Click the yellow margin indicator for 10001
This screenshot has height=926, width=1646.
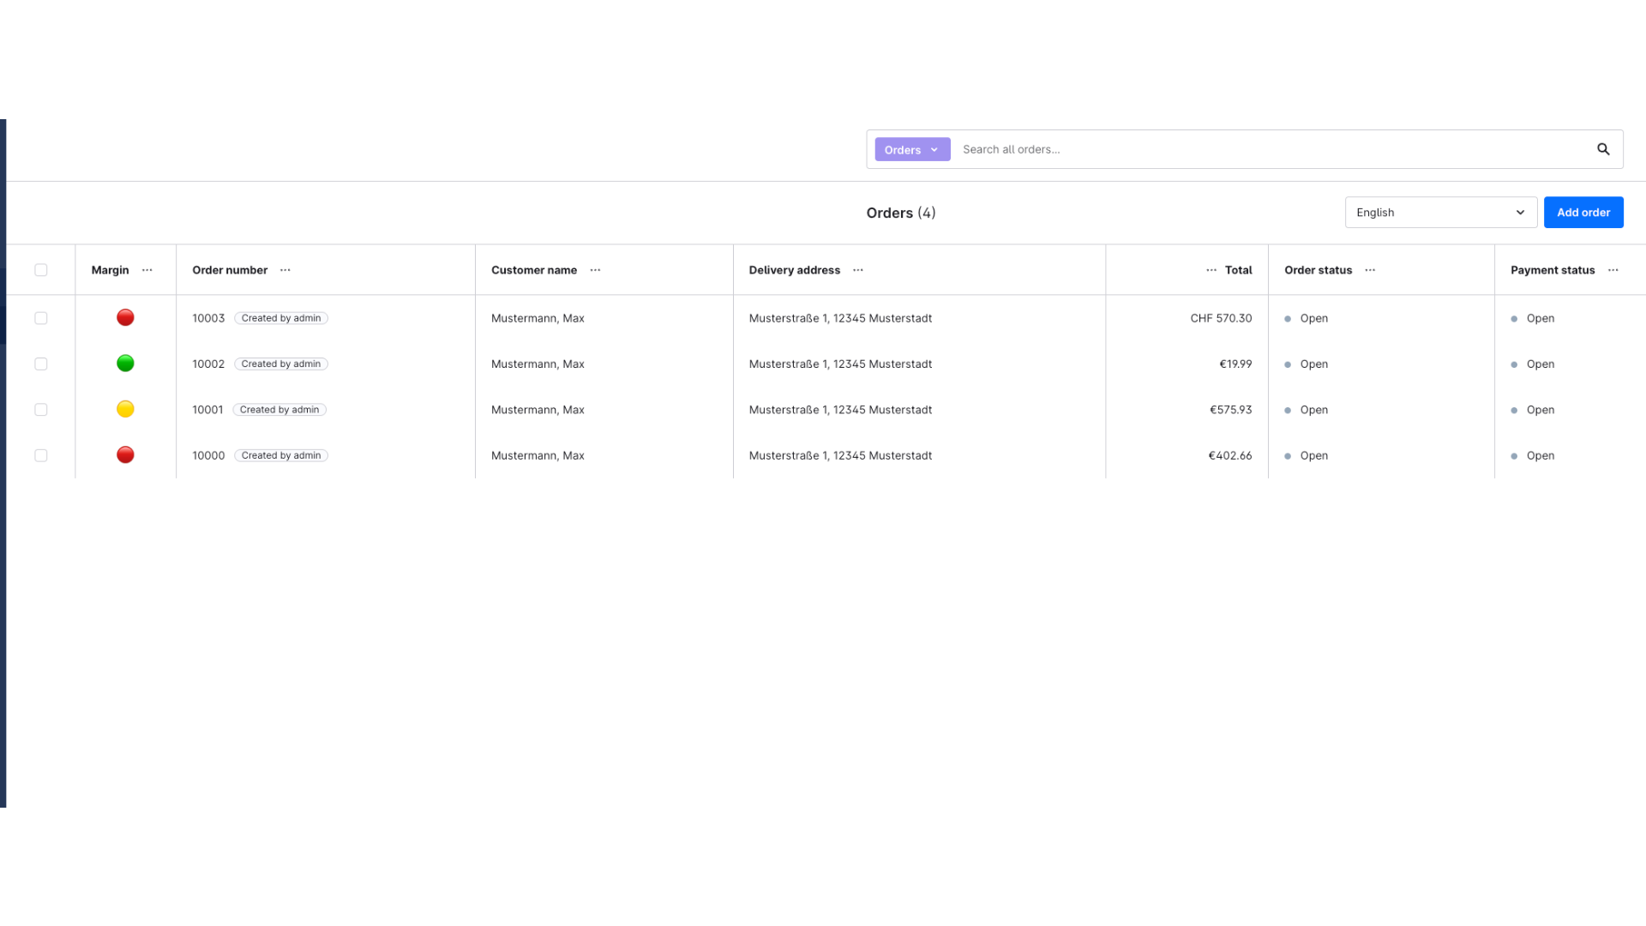[125, 409]
